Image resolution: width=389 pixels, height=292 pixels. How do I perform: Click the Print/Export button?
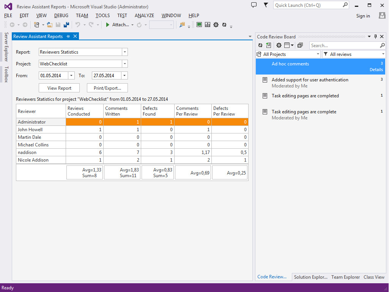[107, 88]
